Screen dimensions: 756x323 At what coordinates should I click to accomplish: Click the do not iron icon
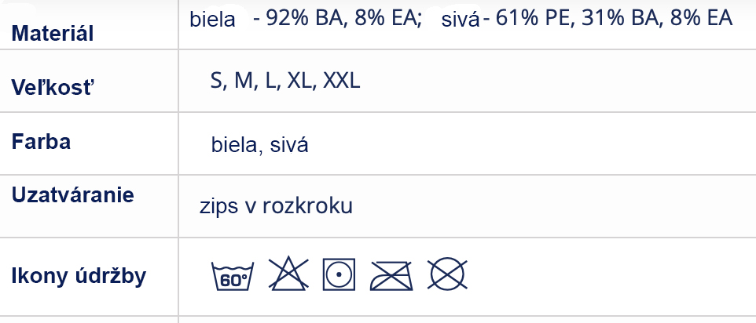tap(391, 276)
